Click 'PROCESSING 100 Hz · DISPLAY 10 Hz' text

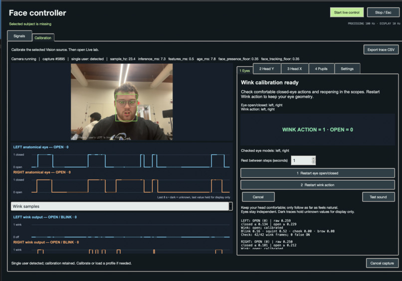pyautogui.click(x=374, y=23)
